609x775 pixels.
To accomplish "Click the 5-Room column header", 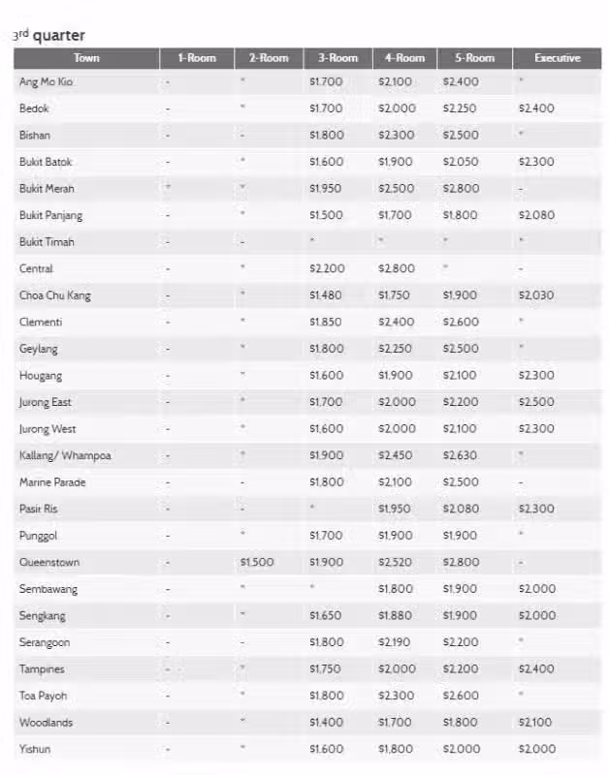I will point(475,58).
